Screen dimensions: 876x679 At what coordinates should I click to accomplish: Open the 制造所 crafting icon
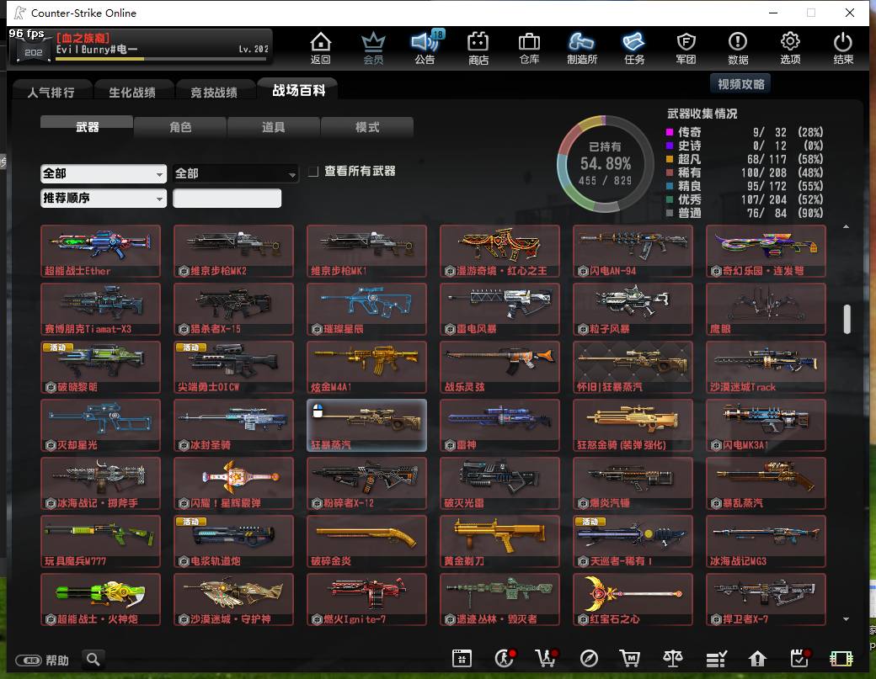click(582, 47)
